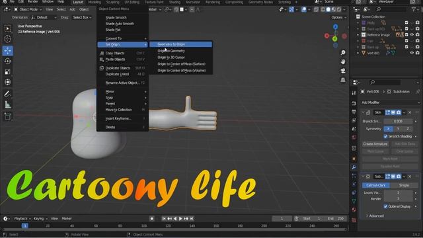Click the viewport zoom magnifier icon
Image resolution: width=423 pixels, height=238 pixels.
(343, 52)
